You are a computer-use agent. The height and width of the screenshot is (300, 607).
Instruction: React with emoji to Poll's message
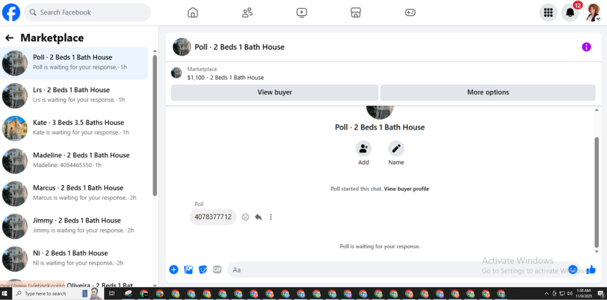tap(246, 217)
